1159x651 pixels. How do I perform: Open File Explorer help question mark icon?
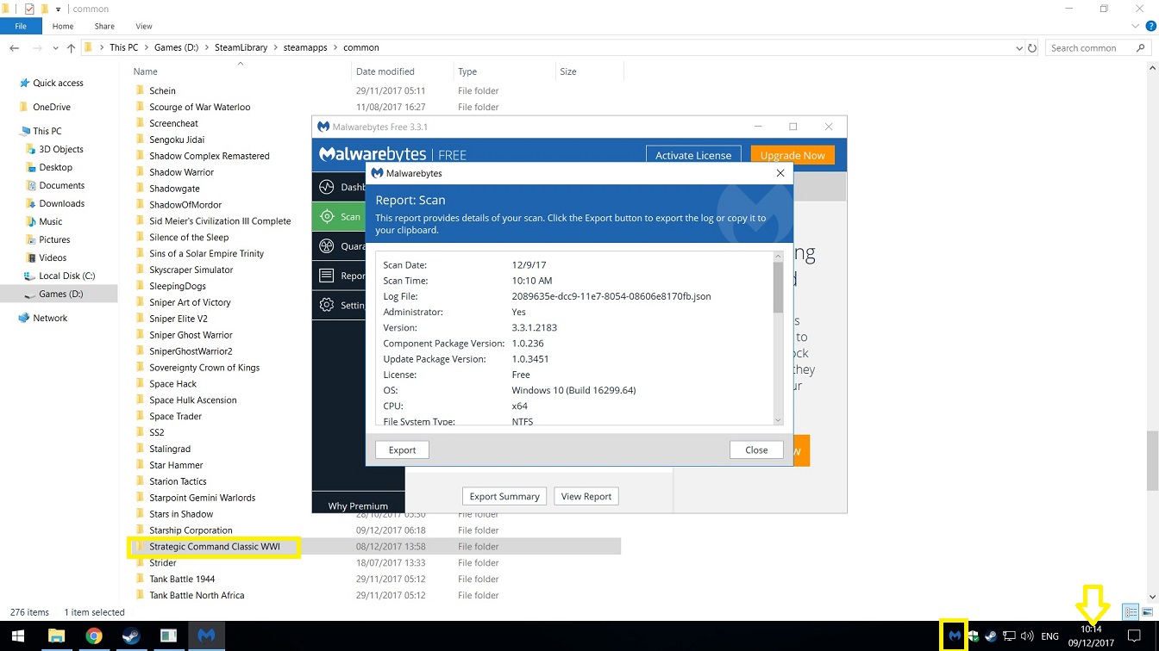pos(1150,27)
